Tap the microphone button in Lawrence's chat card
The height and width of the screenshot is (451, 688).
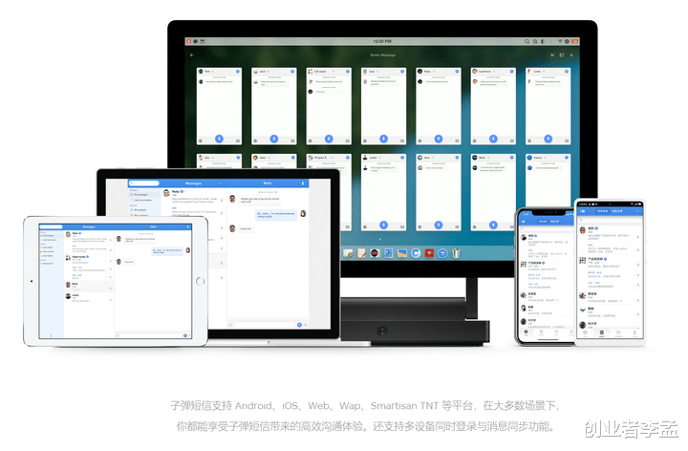pyautogui.click(x=493, y=140)
